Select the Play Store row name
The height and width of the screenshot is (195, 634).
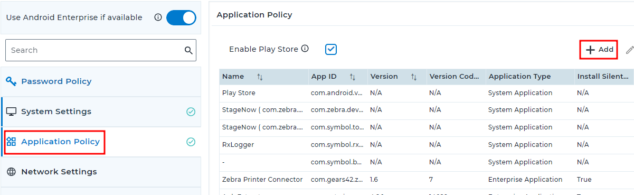pos(239,92)
